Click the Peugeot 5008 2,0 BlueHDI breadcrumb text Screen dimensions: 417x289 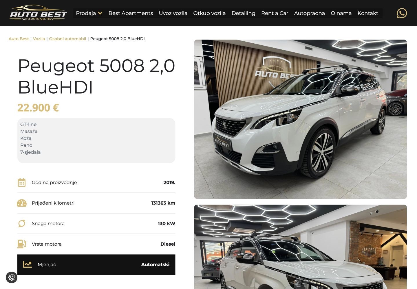point(117,39)
